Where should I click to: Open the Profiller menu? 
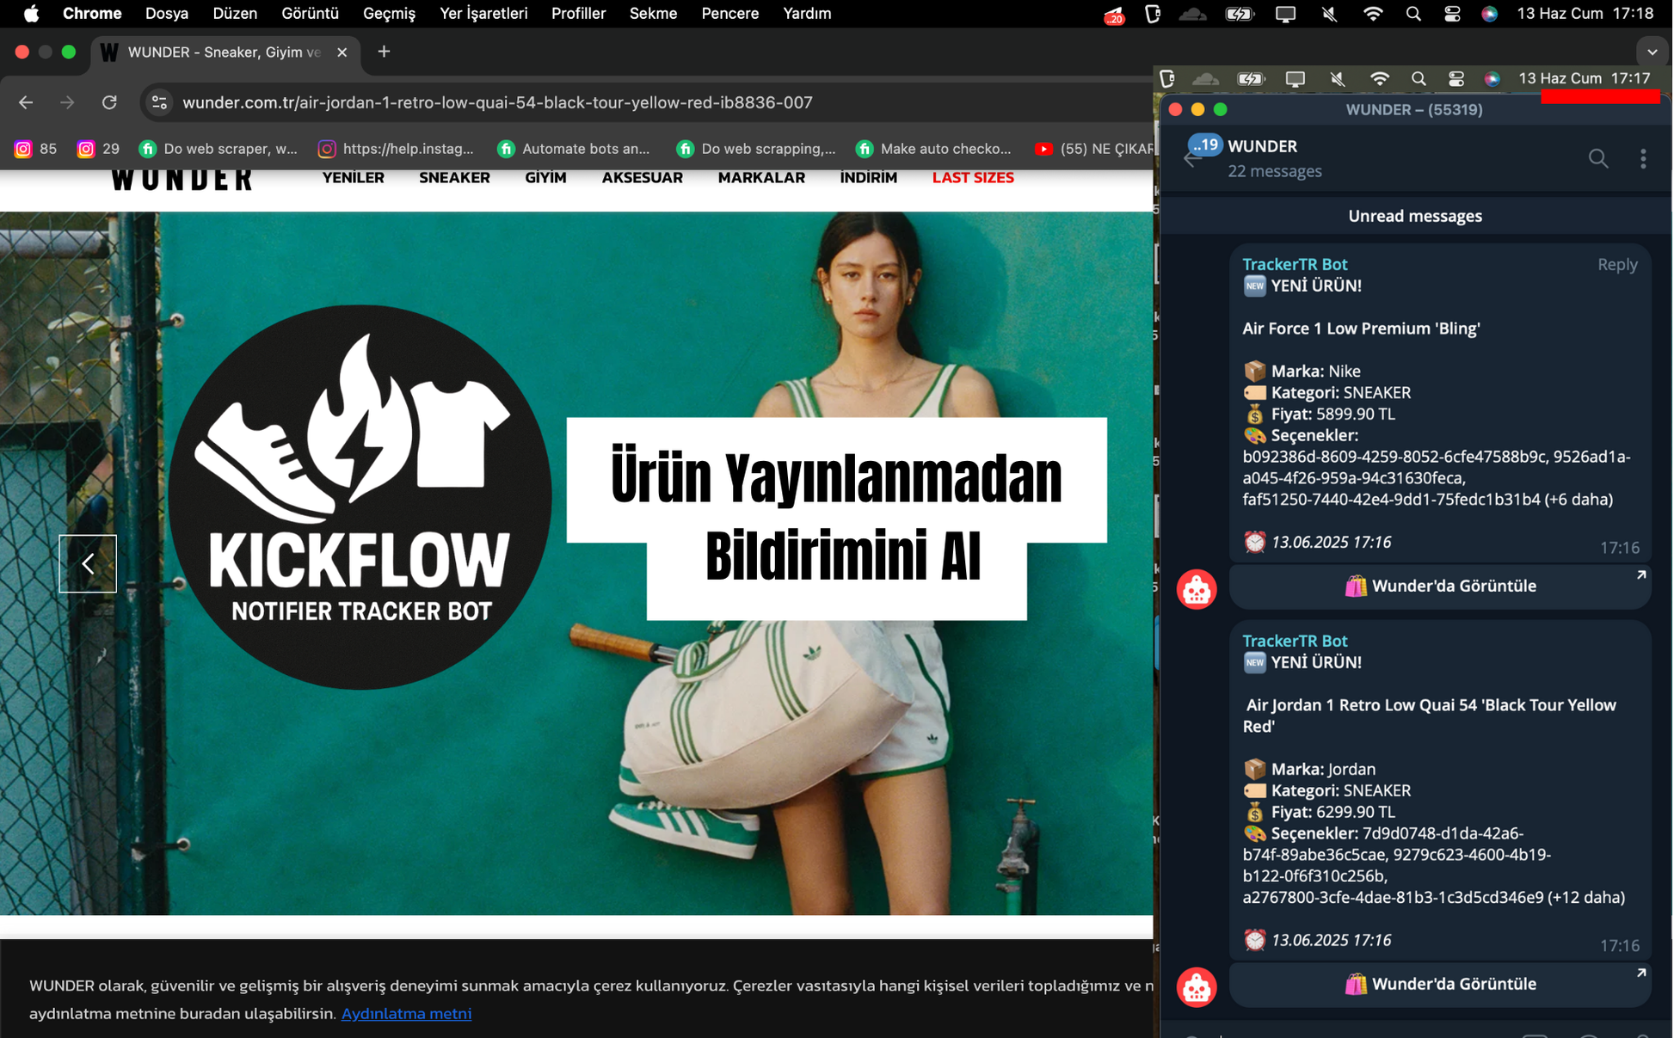coord(578,14)
